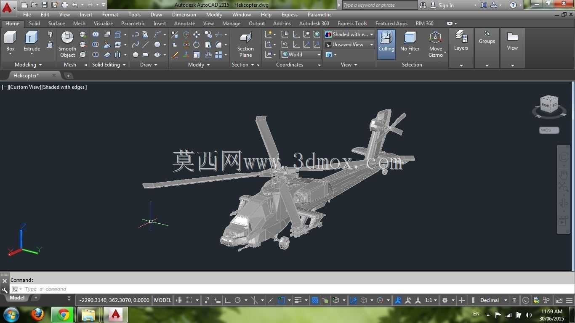Select the Section Plane tool
The height and width of the screenshot is (323, 575).
[245, 44]
